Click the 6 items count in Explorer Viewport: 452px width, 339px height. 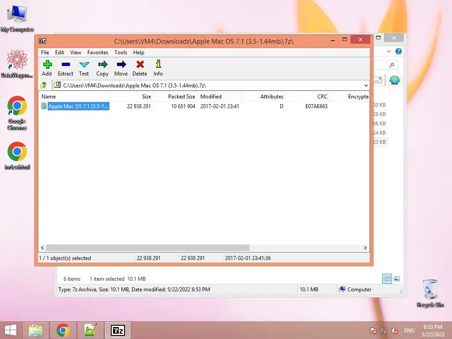[72, 279]
